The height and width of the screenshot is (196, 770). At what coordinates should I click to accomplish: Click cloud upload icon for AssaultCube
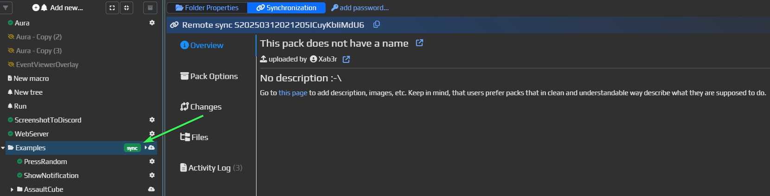pos(151,189)
